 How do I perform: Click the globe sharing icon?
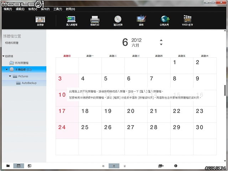coord(164,20)
